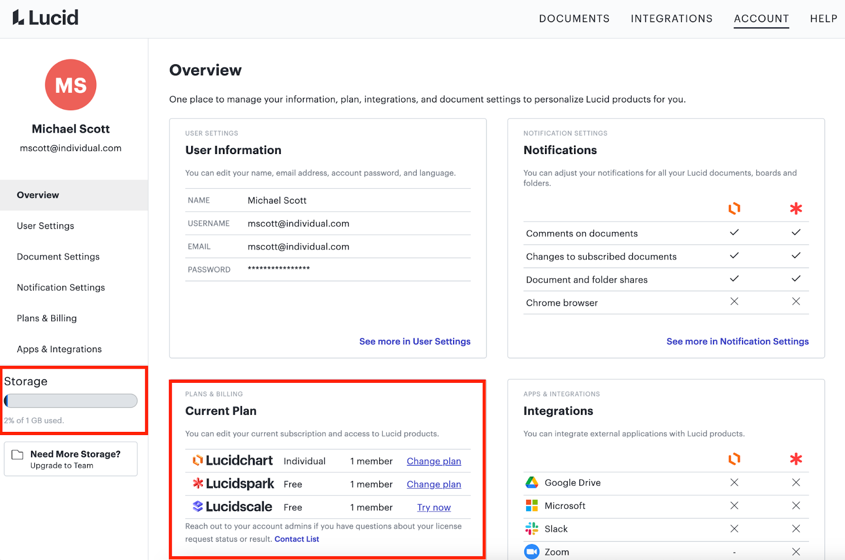Select the Lucidchart product icon
Image resolution: width=845 pixels, height=560 pixels.
[x=198, y=460]
